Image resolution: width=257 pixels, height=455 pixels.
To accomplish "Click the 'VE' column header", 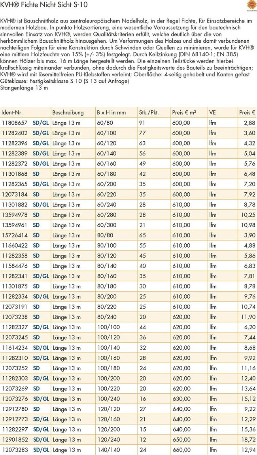I will point(212,113).
